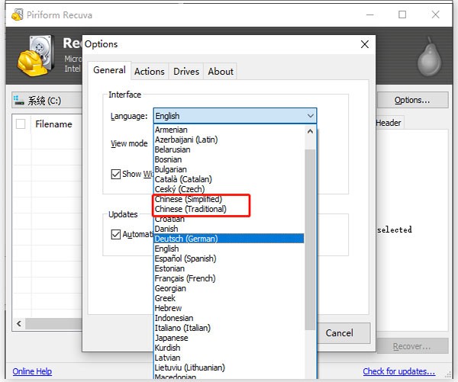Click the dropdown list scroll-up arrow

310,131
